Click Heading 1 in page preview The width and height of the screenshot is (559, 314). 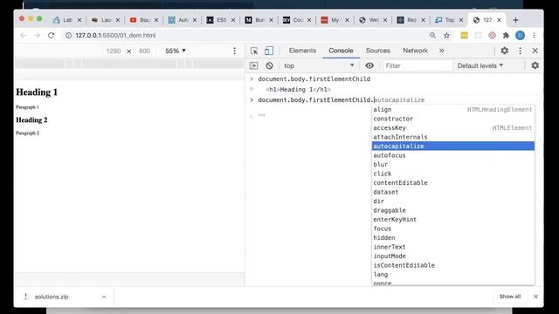pyautogui.click(x=37, y=92)
